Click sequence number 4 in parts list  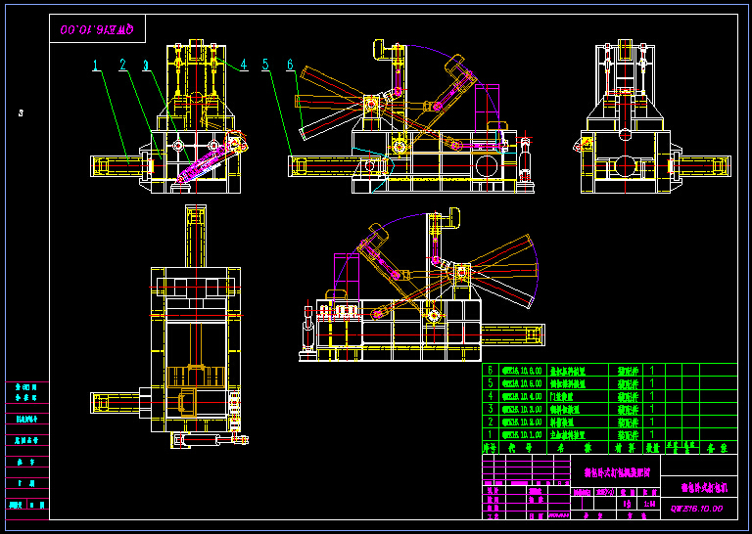point(491,396)
